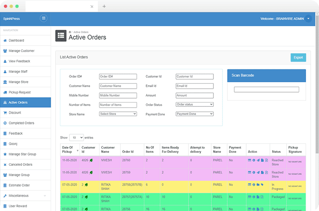
Task: Click folder action icon for order 28758(28757B)
Action: pos(258,185)
